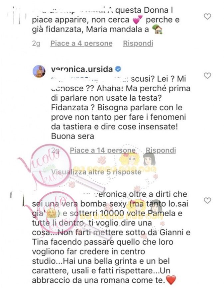Viewport: 224px width, 288px height.
Task: Click the red heart emoji after 'romana come te.'
Action: (171, 280)
